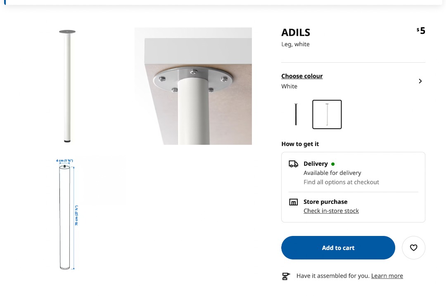
Task: Click the Delivery heading text
Action: click(316, 164)
